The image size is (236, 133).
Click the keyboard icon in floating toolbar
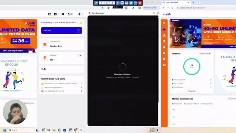pos(127,3)
